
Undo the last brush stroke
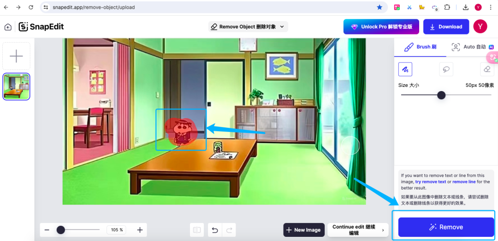tap(215, 230)
